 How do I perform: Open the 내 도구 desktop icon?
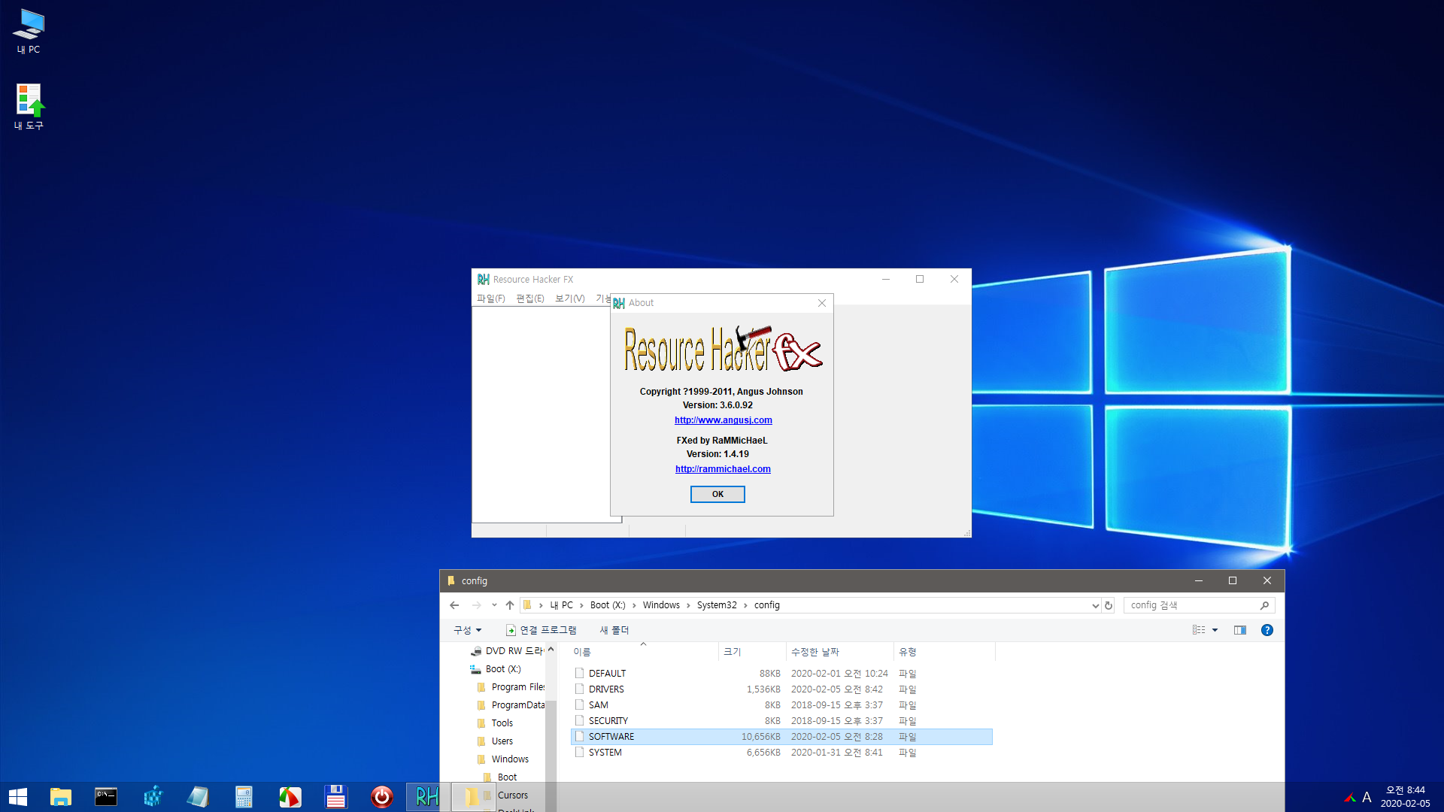tap(29, 107)
